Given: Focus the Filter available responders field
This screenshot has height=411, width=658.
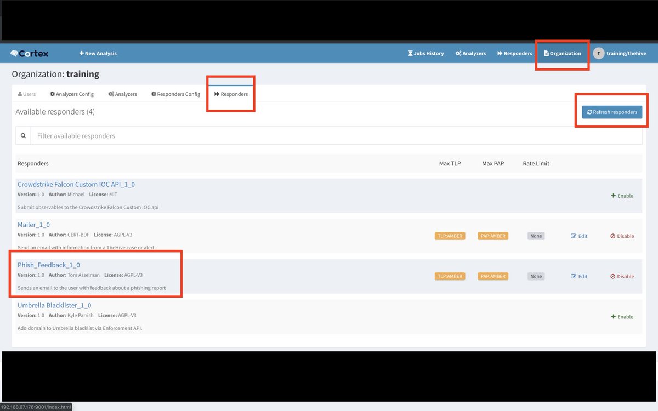Looking at the screenshot, I should tap(336, 135).
